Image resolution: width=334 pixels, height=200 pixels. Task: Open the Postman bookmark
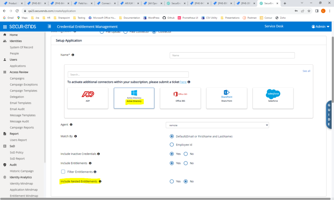[250, 18]
